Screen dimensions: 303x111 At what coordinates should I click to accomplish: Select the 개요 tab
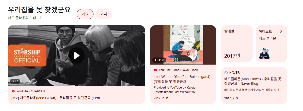point(85,14)
